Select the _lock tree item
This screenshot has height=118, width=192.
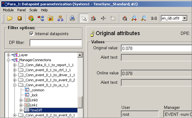(34, 95)
